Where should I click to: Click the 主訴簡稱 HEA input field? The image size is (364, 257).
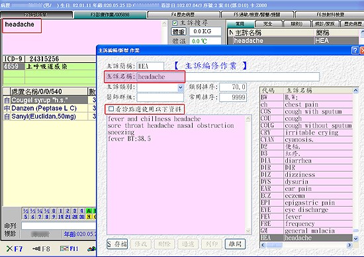(150, 66)
